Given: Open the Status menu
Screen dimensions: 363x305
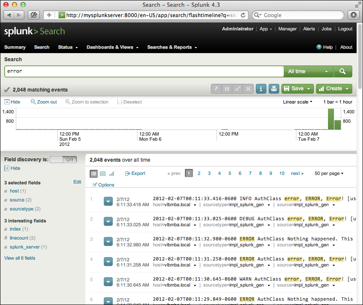Looking at the screenshot, I should [68, 47].
